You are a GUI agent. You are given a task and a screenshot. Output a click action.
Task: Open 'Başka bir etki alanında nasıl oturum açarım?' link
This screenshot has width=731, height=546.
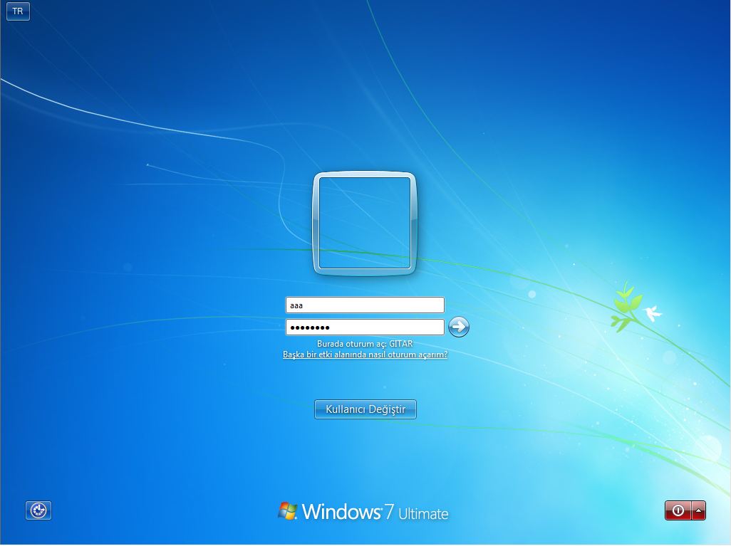pyautogui.click(x=365, y=352)
